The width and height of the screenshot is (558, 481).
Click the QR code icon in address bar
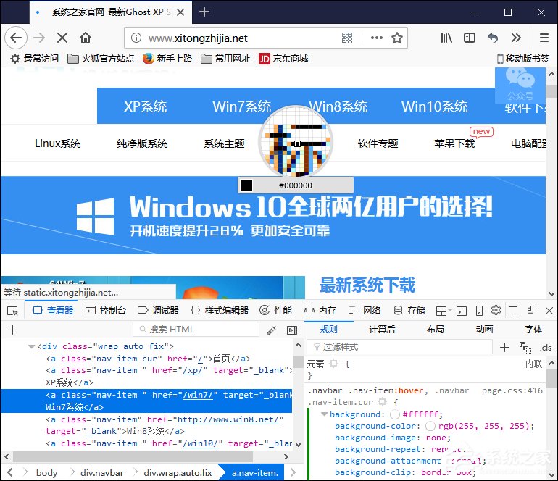pyautogui.click(x=347, y=38)
